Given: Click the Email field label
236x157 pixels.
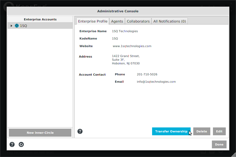Looking at the screenshot, I should 119,82.
